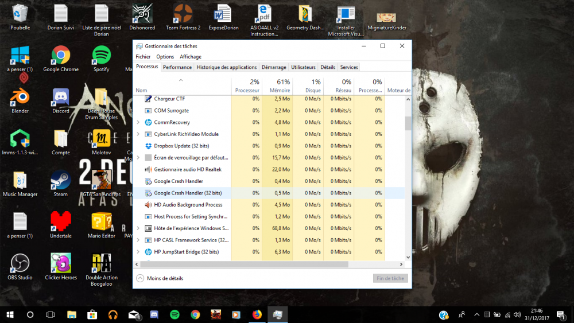Open the Google Chrome desktop shortcut

pos(61,56)
